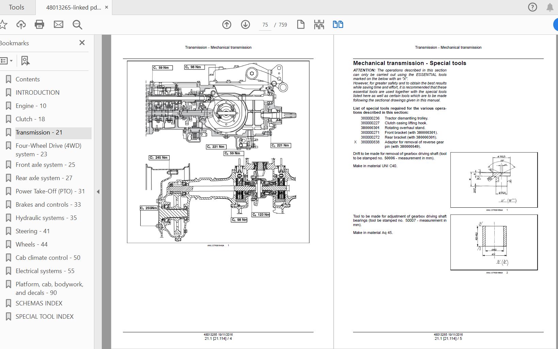Open the email document tool
Viewport: 558px width, 349px height.
pyautogui.click(x=58, y=24)
